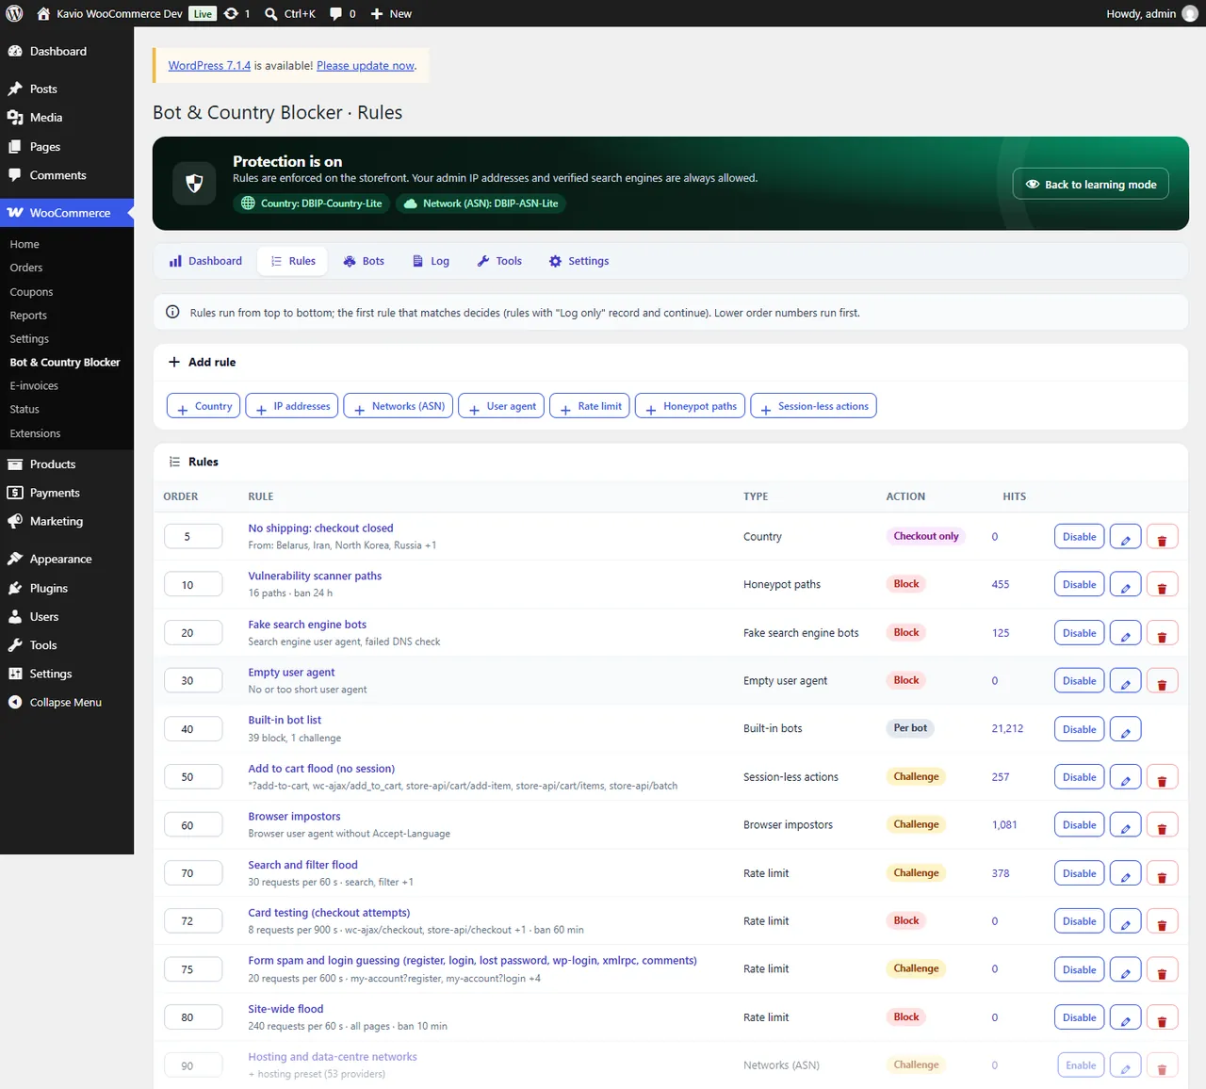1206x1089 pixels.
Task: Open the 'Site-wide flood' rule link
Action: click(285, 1009)
